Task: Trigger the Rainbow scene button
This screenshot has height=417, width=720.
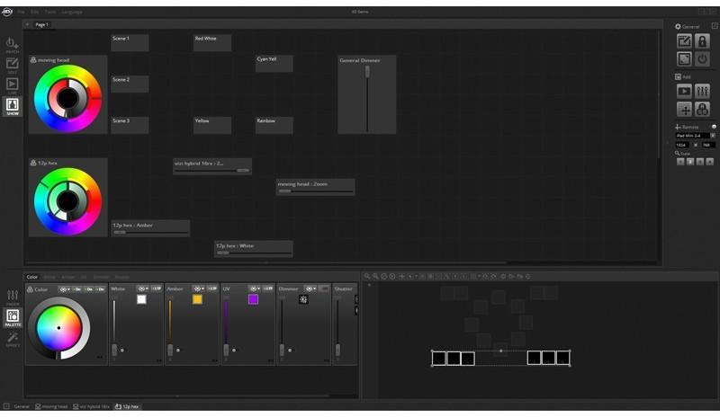Action: (274, 125)
